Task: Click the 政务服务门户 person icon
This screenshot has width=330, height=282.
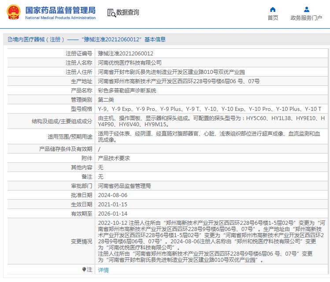Action: 306,9
